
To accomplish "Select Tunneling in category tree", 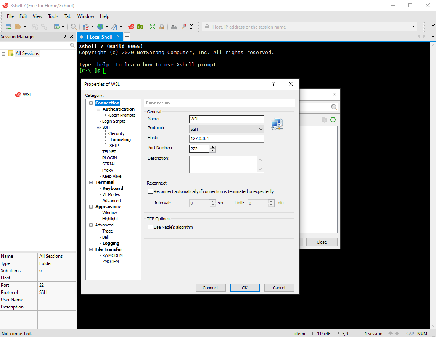I will pyautogui.click(x=120, y=140).
